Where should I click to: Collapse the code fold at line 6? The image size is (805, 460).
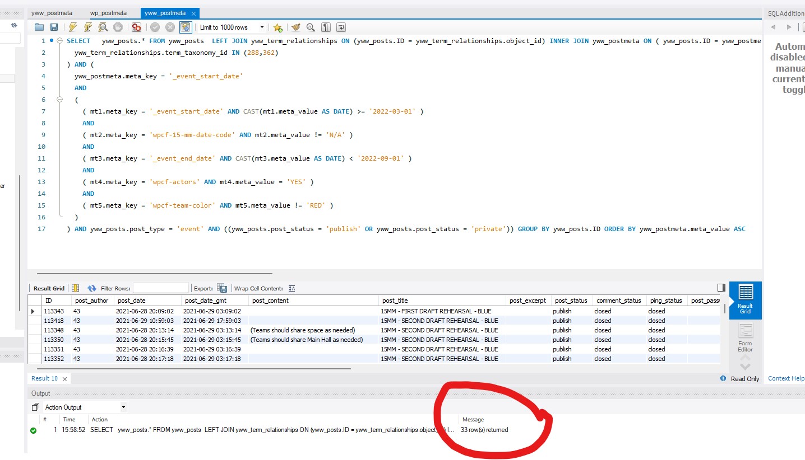(61, 100)
